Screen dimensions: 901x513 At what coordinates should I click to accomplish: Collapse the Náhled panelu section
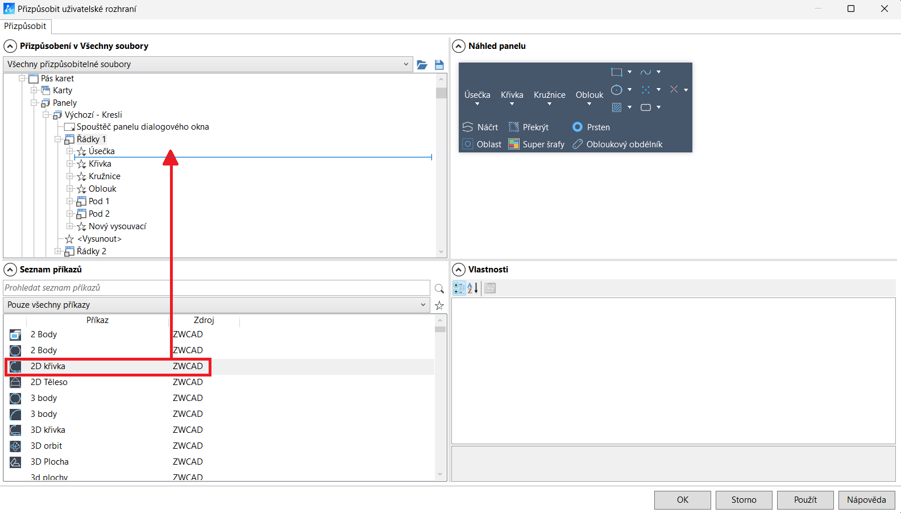tap(459, 46)
